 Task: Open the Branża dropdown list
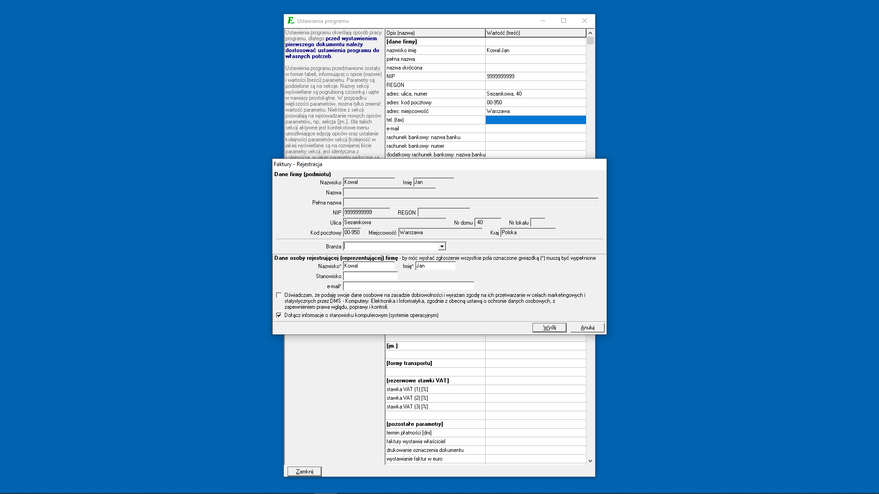coord(442,247)
